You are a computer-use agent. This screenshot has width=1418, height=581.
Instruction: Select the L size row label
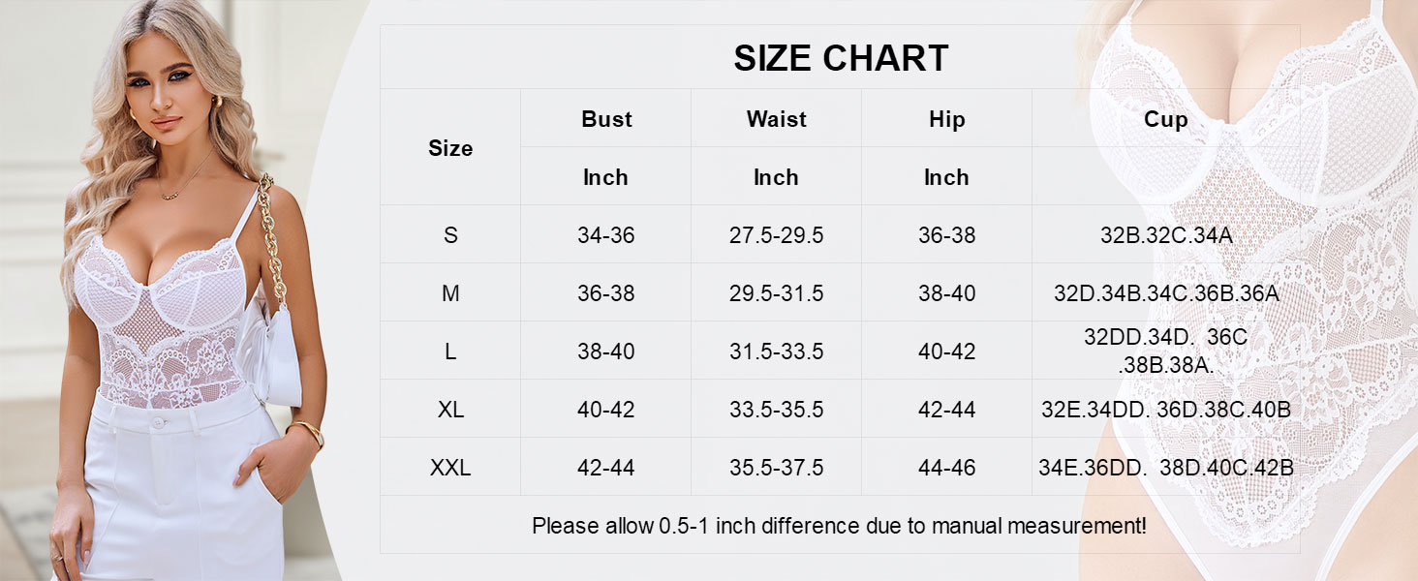(x=450, y=352)
